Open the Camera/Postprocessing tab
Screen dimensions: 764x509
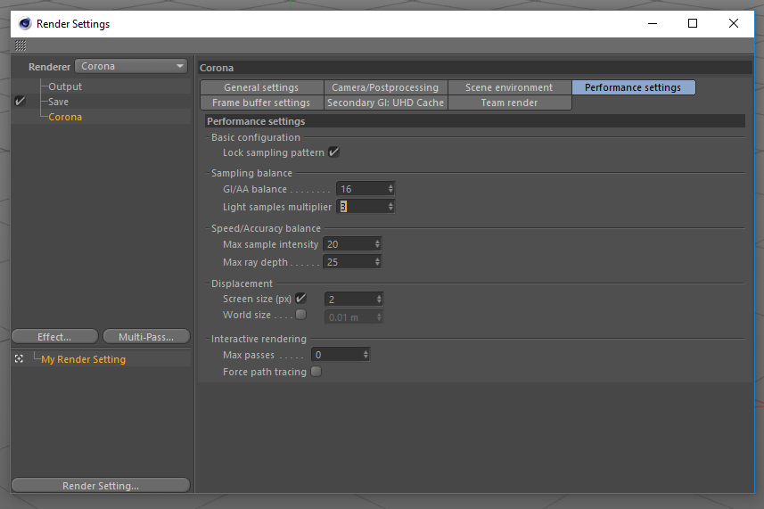[385, 87]
